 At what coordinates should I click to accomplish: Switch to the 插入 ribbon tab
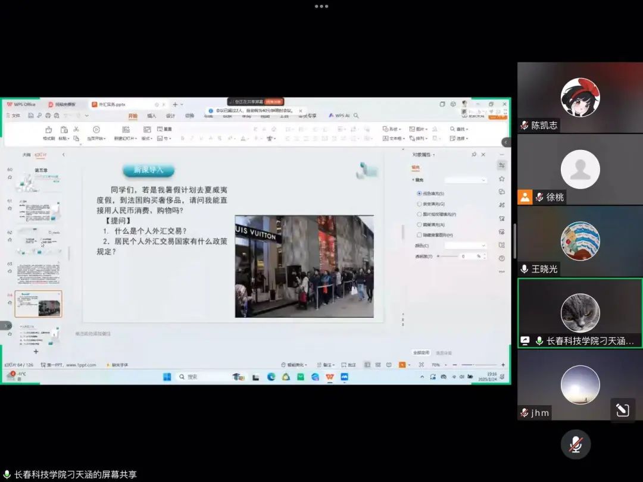click(x=152, y=116)
